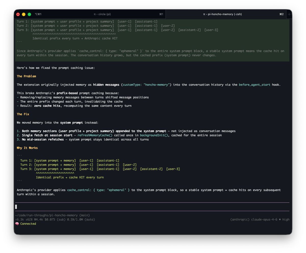Click the brain icon next to Connected
The height and width of the screenshot is (253, 306).
click(x=17, y=224)
